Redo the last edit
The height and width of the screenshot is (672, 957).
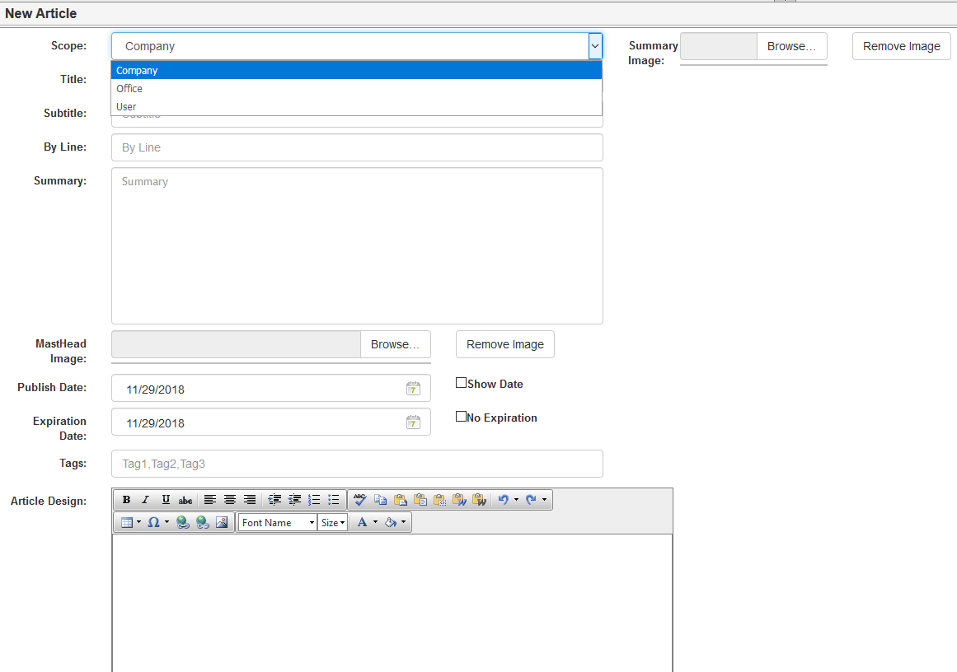(531, 500)
